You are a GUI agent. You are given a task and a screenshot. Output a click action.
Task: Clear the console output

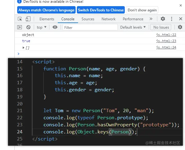28,27
